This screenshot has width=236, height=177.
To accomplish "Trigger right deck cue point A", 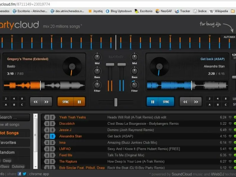I will pos(209,105).
